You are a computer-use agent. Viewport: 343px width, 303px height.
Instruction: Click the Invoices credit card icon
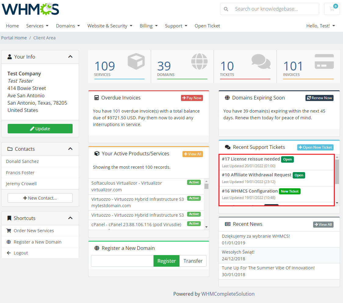click(x=324, y=62)
